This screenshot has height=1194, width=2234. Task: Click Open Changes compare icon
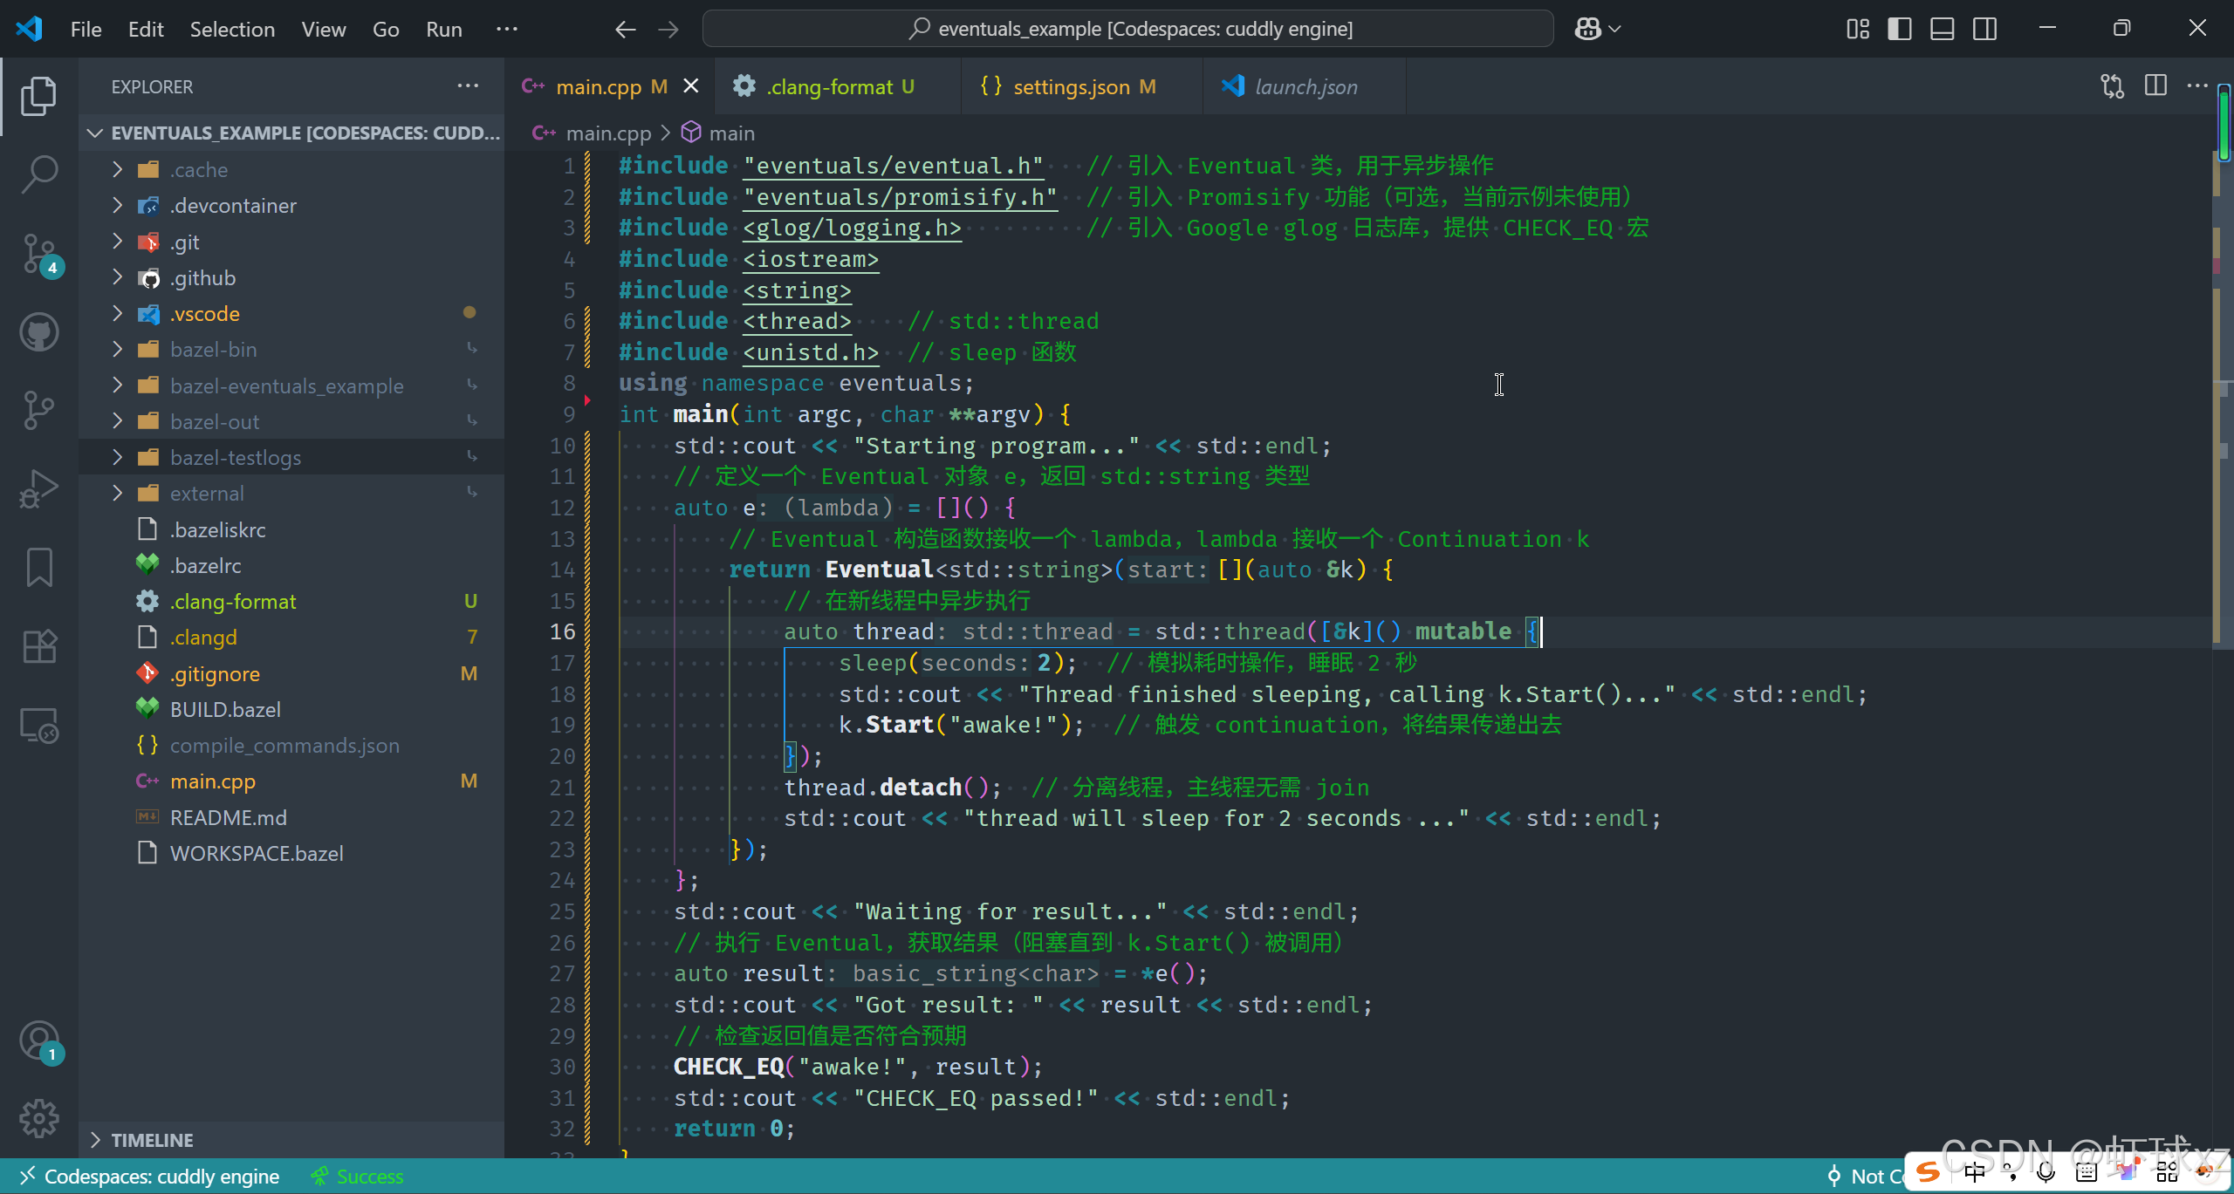click(2113, 86)
